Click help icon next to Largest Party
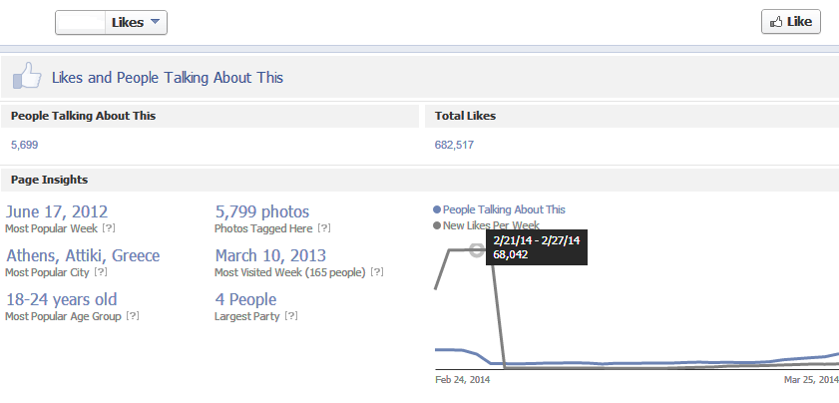This screenshot has width=839, height=403. (291, 316)
